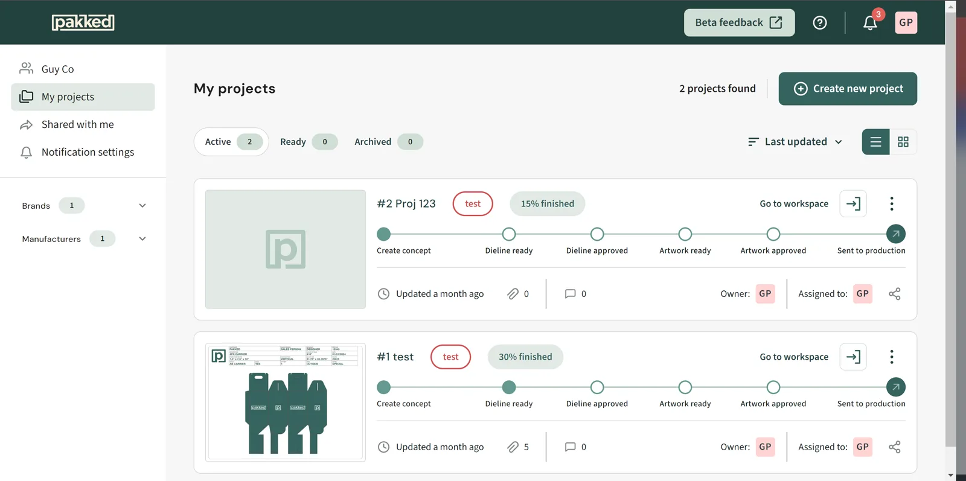Select the Archived projects tab

(x=388, y=142)
